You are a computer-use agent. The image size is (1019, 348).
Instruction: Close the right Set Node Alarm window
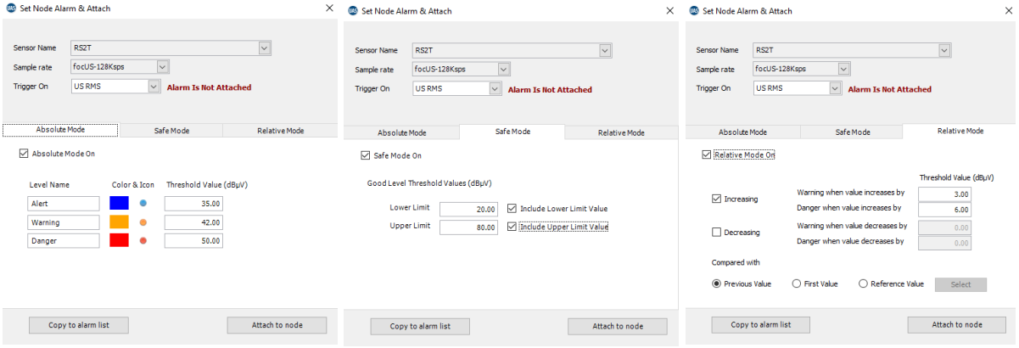[1010, 10]
